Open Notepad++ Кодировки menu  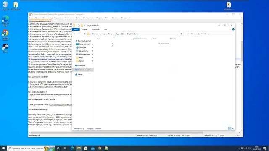click(x=58, y=18)
